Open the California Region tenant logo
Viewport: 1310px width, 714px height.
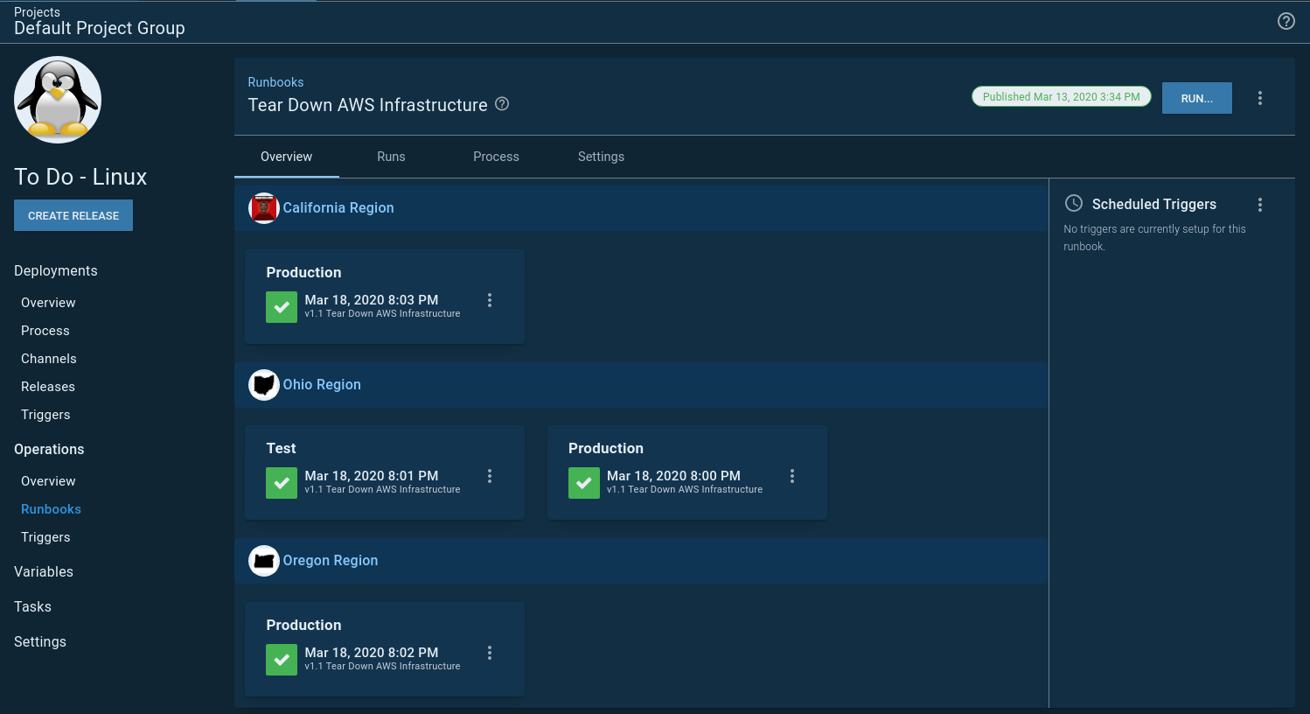coord(263,208)
